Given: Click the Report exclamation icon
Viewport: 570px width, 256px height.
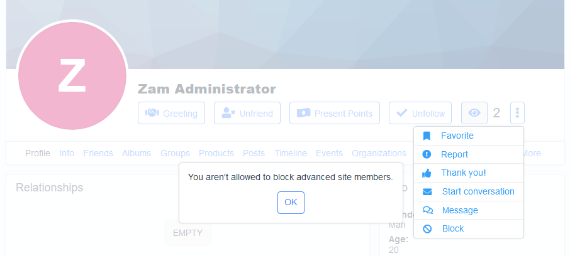Looking at the screenshot, I should point(427,154).
